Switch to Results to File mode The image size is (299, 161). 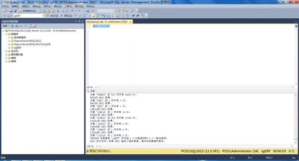coord(118,16)
